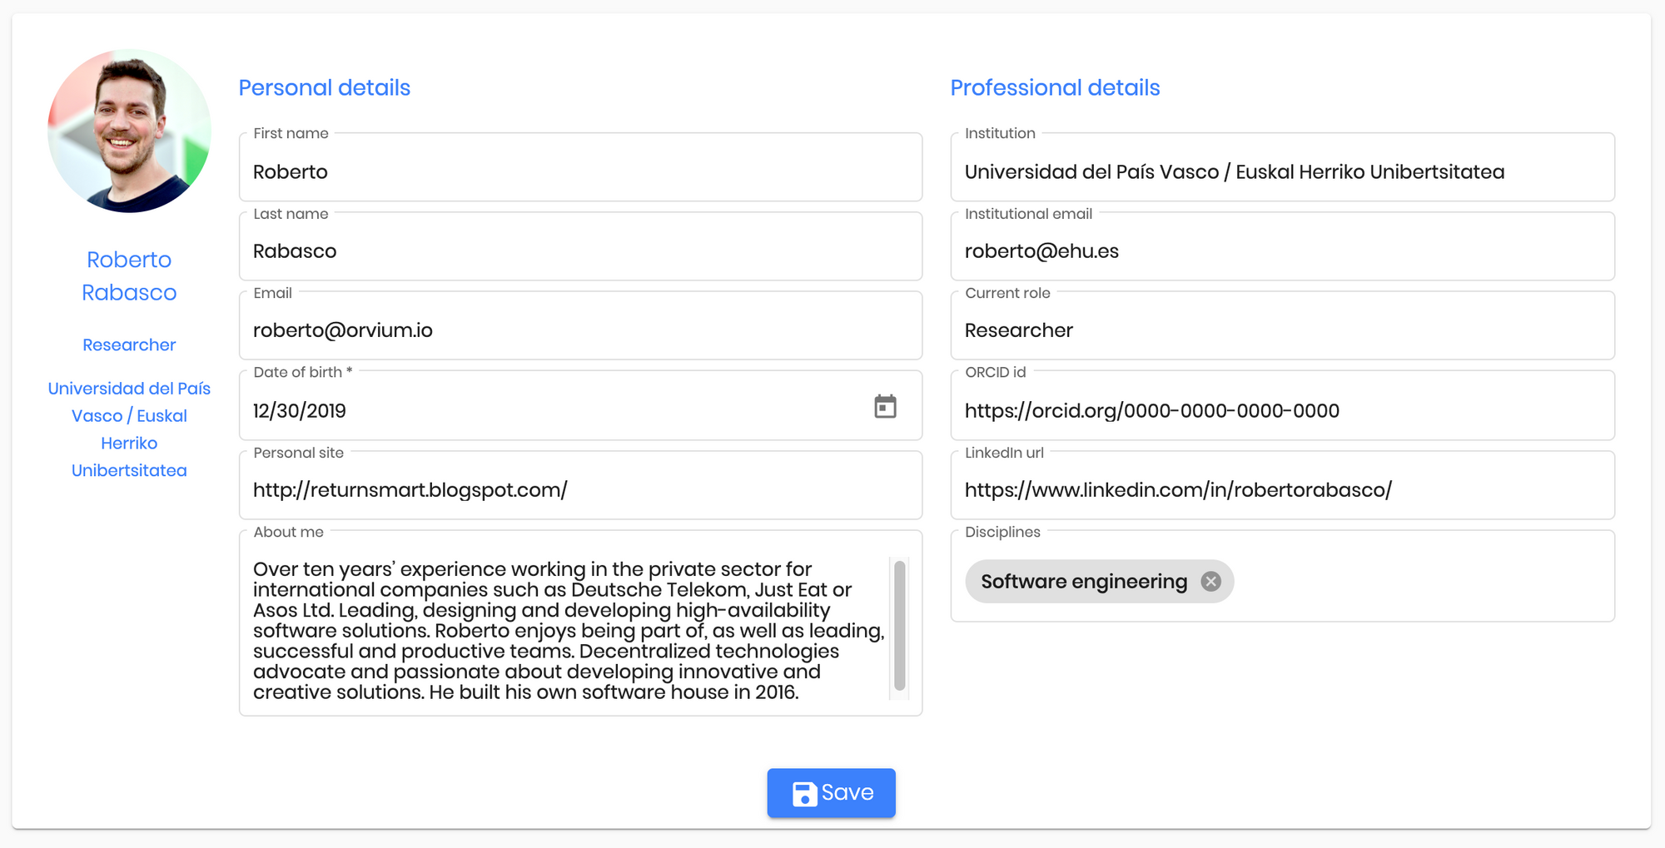Viewport: 1665px width, 848px height.
Task: Edit the Personal site URL field
Action: click(x=580, y=485)
